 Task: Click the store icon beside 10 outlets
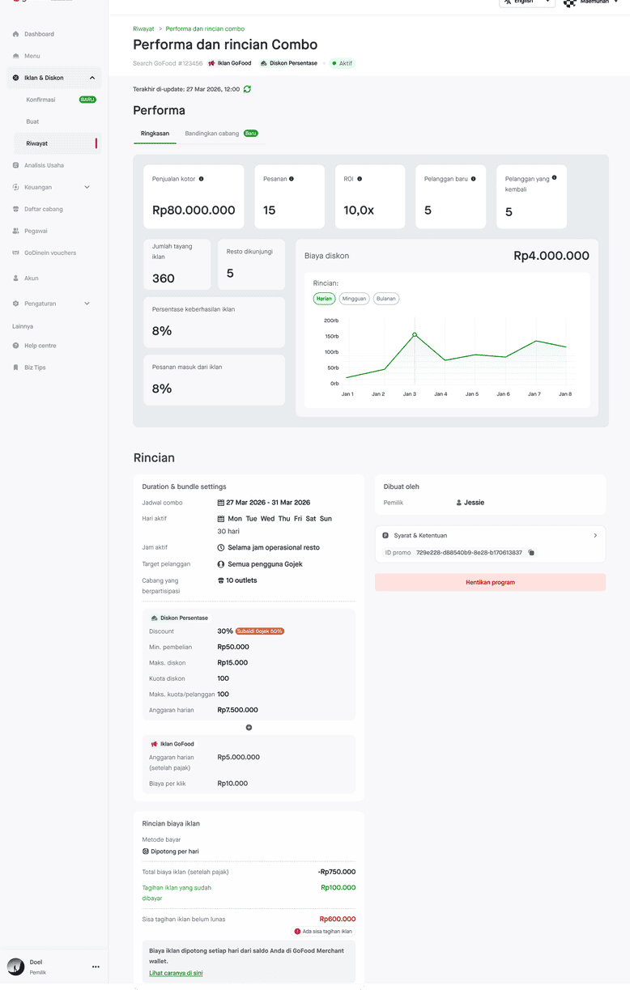[x=221, y=580]
